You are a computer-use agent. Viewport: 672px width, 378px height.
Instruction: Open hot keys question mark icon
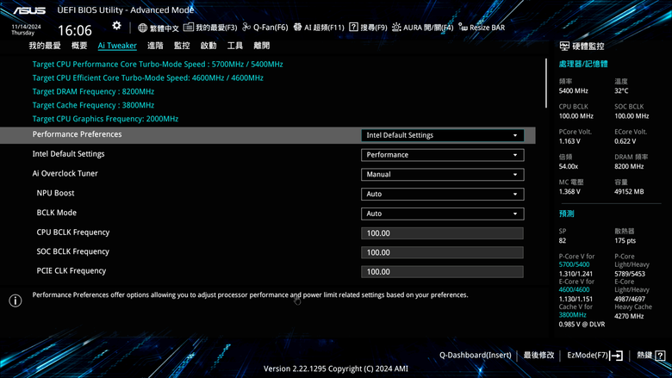660,356
